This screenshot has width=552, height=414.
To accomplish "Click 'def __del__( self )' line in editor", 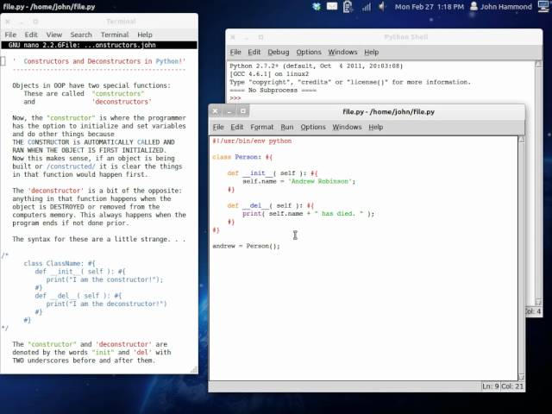I will pyautogui.click(x=270, y=205).
